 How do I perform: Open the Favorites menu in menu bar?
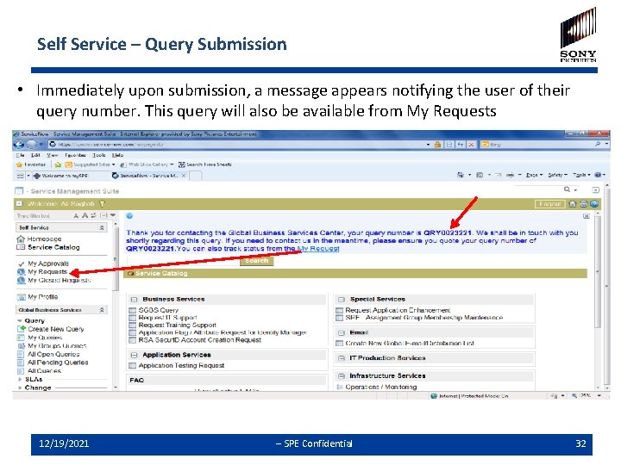[75, 155]
